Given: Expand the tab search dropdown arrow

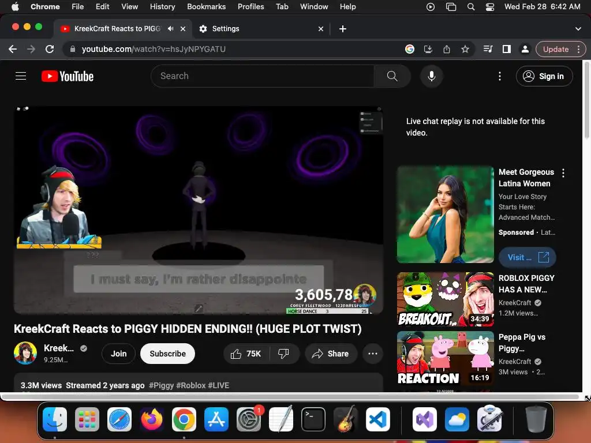Looking at the screenshot, I should click(578, 29).
